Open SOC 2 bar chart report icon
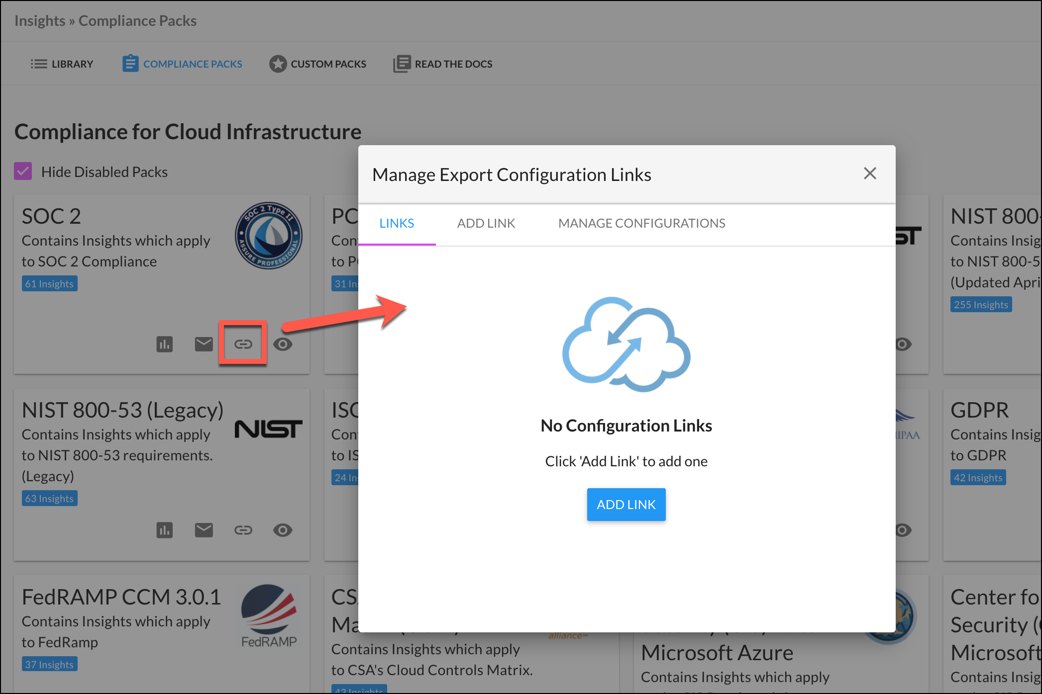1042x694 pixels. pos(165,344)
